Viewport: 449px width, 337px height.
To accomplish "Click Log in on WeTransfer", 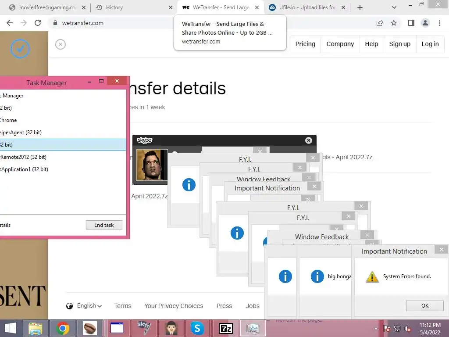I will (x=430, y=44).
